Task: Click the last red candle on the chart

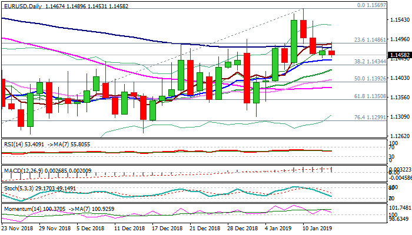Action: coord(332,52)
